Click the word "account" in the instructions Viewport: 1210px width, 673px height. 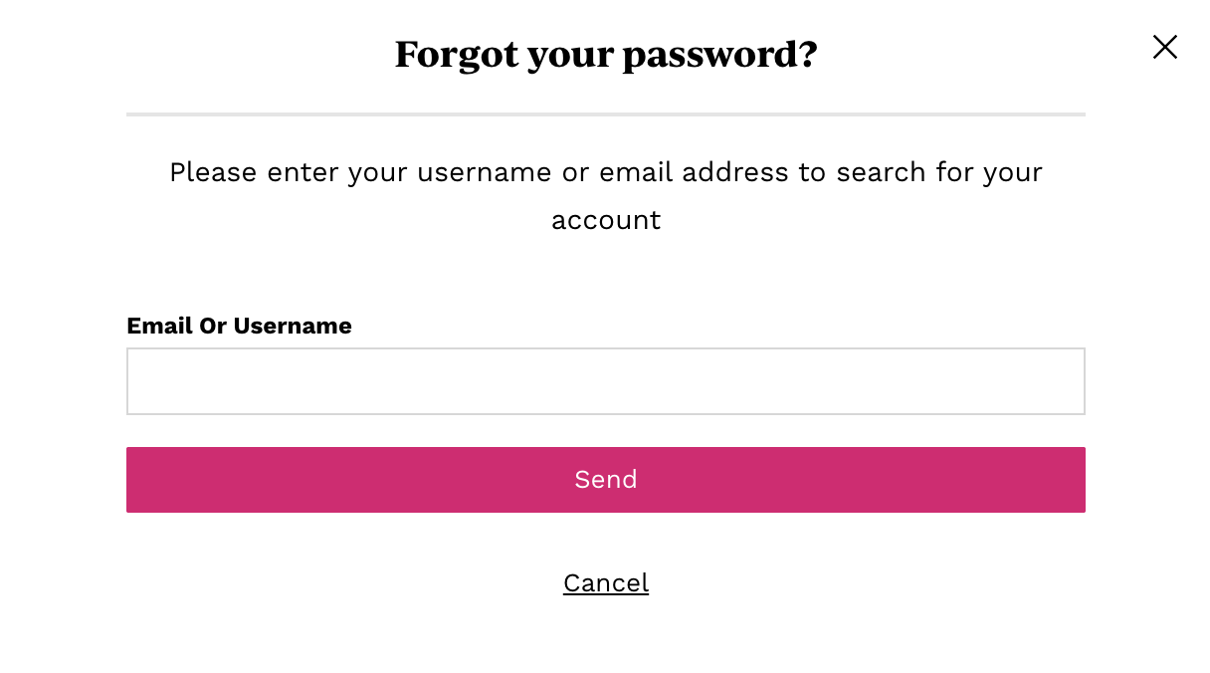[x=605, y=220]
